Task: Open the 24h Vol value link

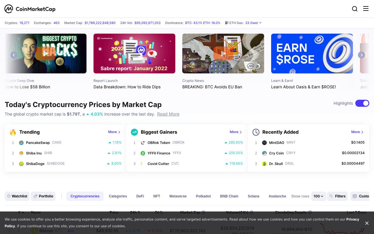Action: tap(148, 23)
